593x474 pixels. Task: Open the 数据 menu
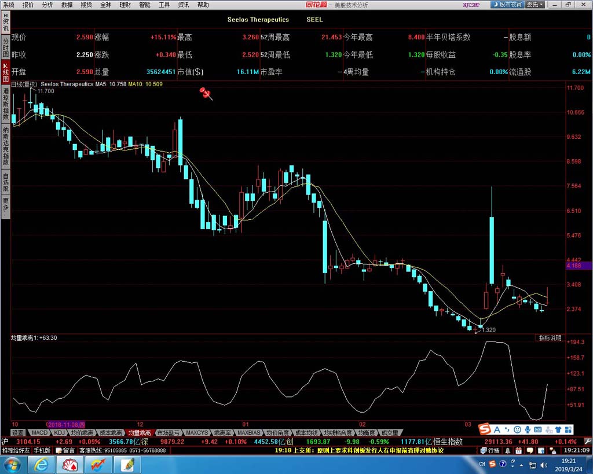point(67,5)
